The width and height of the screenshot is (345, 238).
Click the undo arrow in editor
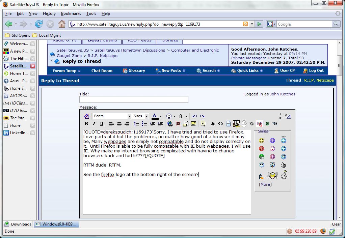(194, 116)
